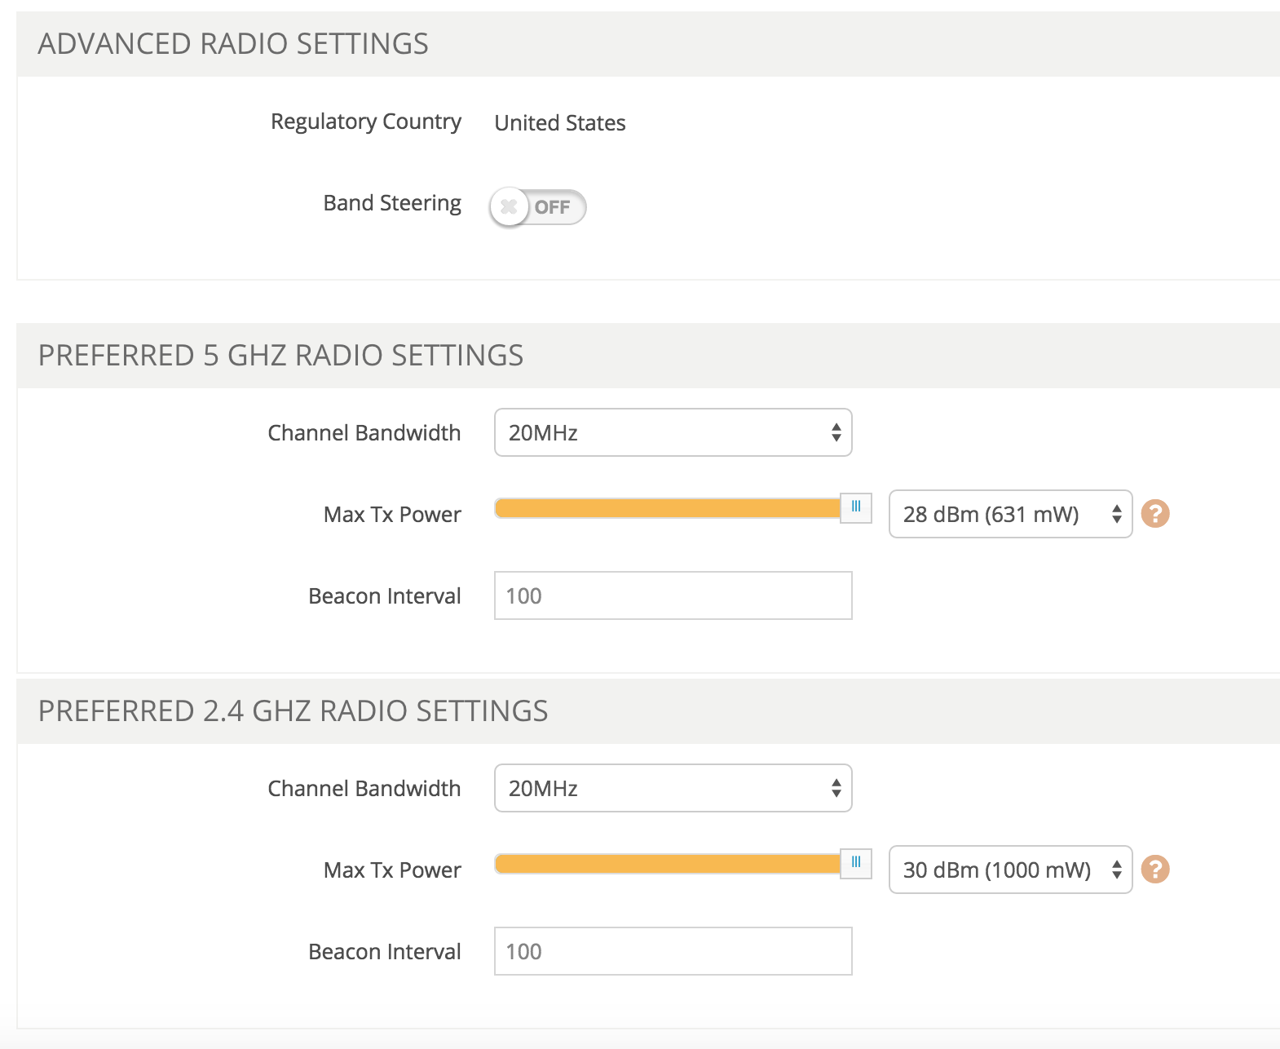Open help icon for 5 GHz Max Tx Power
The height and width of the screenshot is (1049, 1280).
tap(1154, 514)
